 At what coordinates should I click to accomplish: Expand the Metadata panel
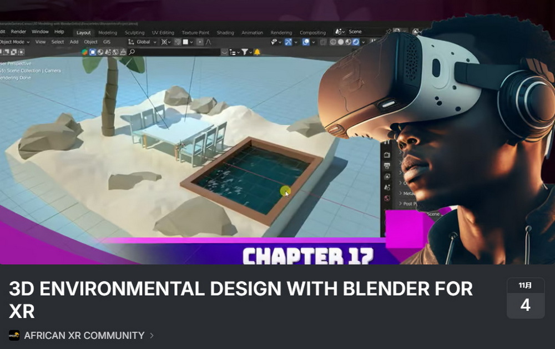(407, 193)
